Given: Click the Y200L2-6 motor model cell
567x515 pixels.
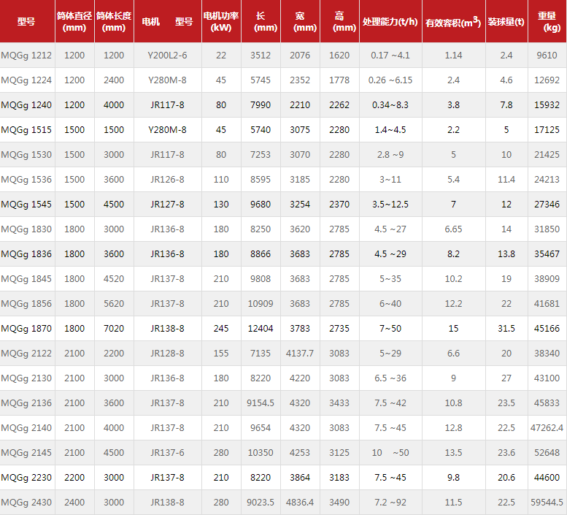Looking at the screenshot, I should click(167, 56).
